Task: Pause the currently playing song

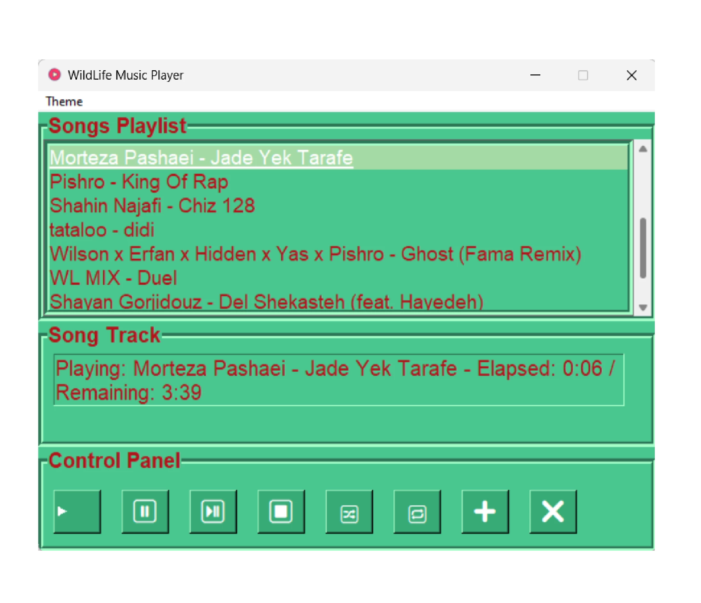Action: click(x=145, y=511)
